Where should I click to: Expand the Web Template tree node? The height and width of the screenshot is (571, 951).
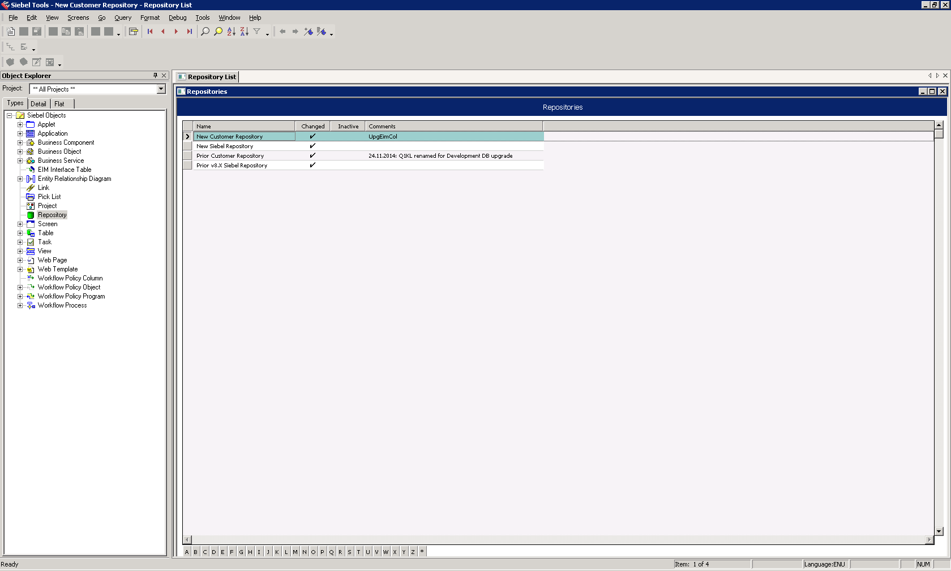click(x=20, y=269)
